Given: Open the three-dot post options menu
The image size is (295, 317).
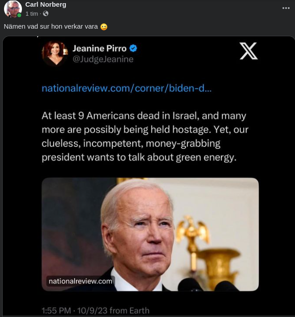Looking at the screenshot, I should (x=286, y=8).
